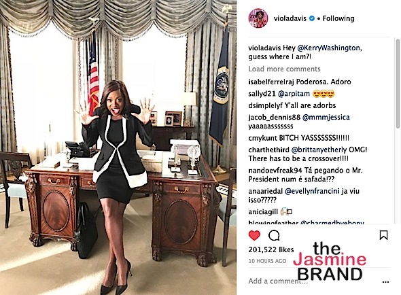The image size is (401, 295).
Task: Click the blue verified badge
Action: coord(311,18)
